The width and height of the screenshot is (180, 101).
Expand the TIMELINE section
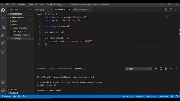pyautogui.click(x=21, y=93)
